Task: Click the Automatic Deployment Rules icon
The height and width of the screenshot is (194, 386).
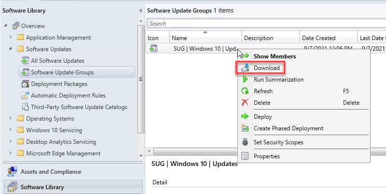Action: click(x=25, y=96)
